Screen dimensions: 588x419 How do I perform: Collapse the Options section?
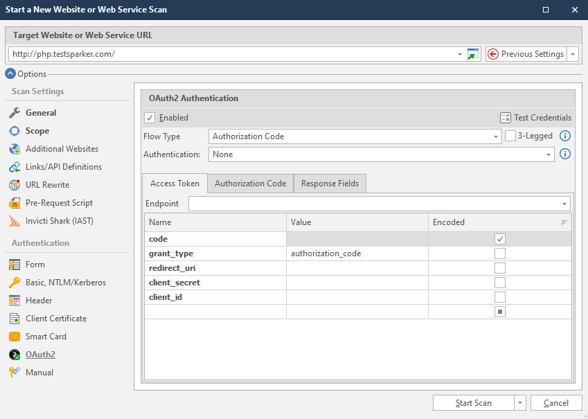pyautogui.click(x=10, y=73)
